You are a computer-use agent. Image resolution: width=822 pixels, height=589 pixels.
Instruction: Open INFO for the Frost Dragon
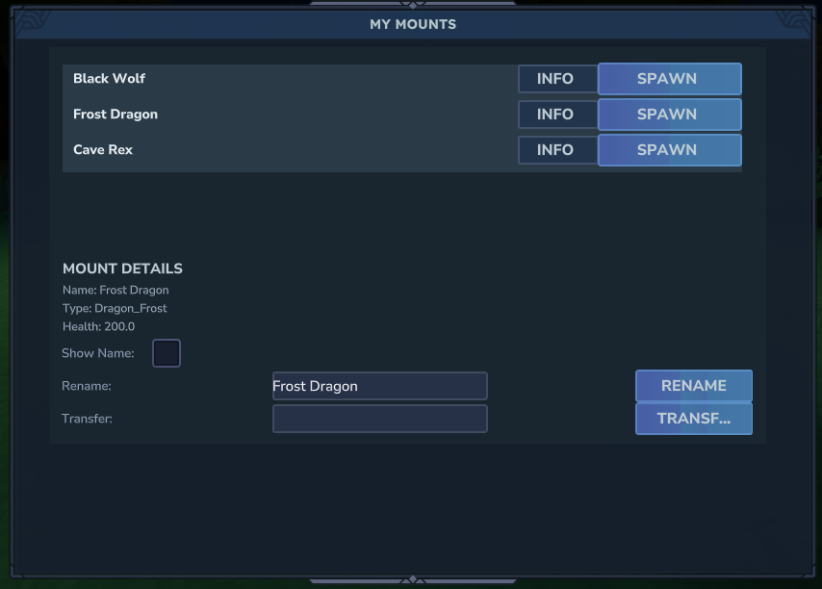tap(557, 114)
